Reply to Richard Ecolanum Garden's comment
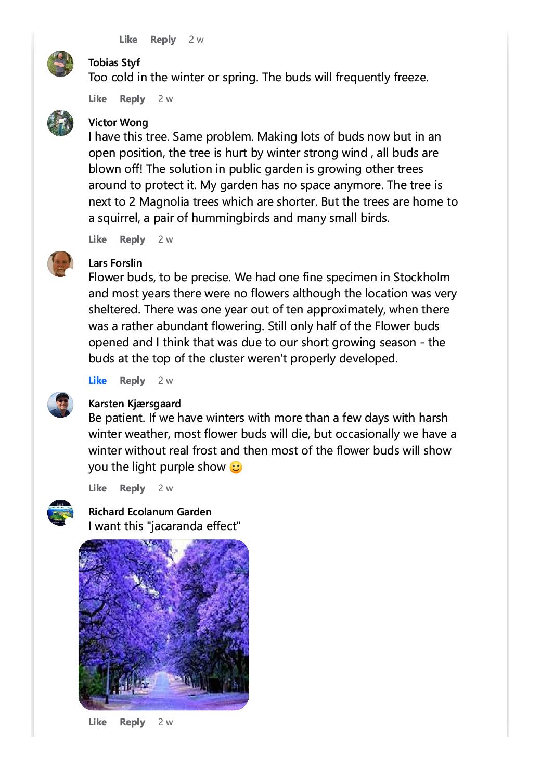The image size is (541, 769). [x=132, y=722]
